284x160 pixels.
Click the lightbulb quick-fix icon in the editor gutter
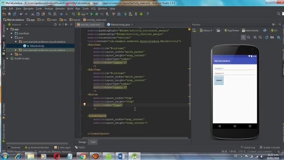pyautogui.click(x=84, y=104)
